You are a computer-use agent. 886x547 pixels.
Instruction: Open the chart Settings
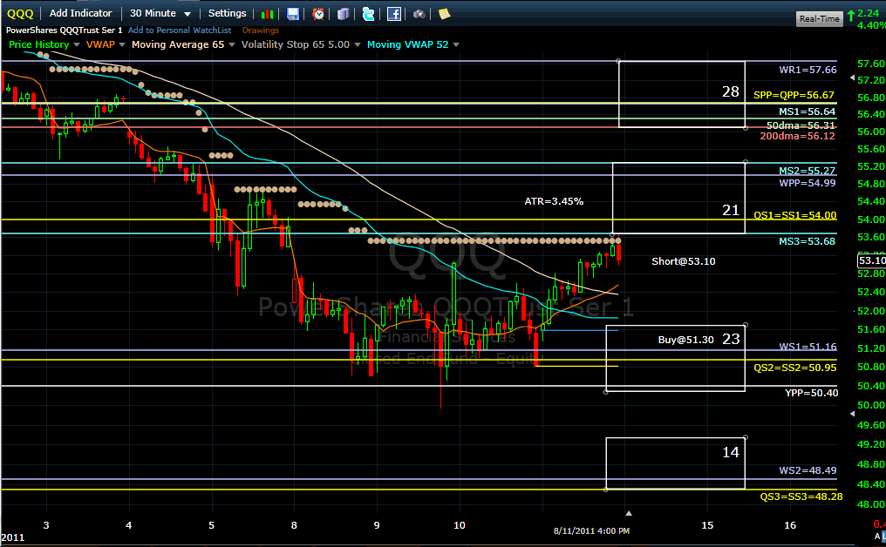(x=227, y=13)
